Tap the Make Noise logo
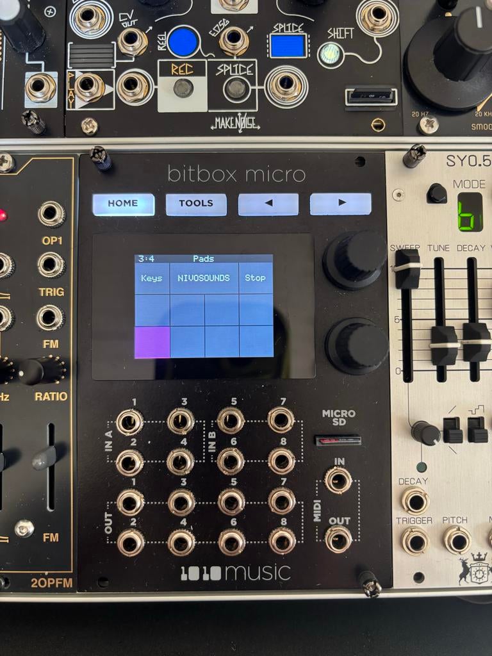Screen dimensions: 492x656 [236, 122]
